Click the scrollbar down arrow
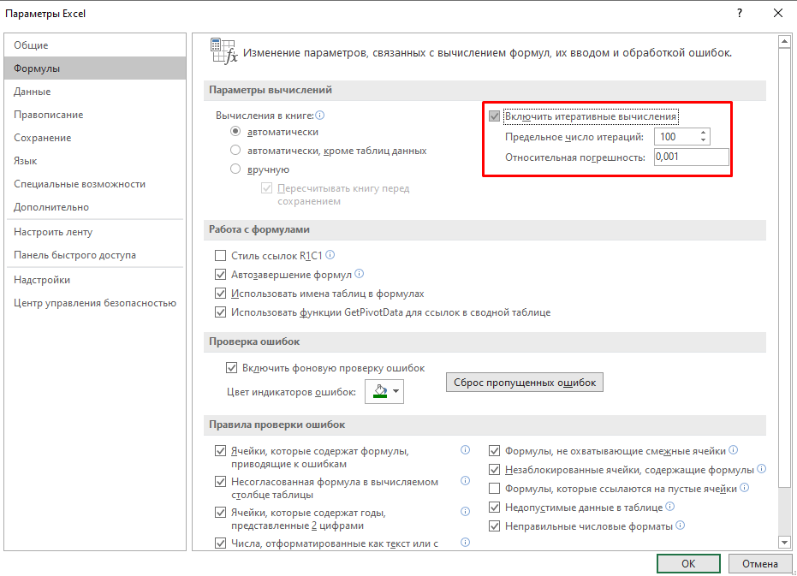This screenshot has height=576, width=797. 784,543
